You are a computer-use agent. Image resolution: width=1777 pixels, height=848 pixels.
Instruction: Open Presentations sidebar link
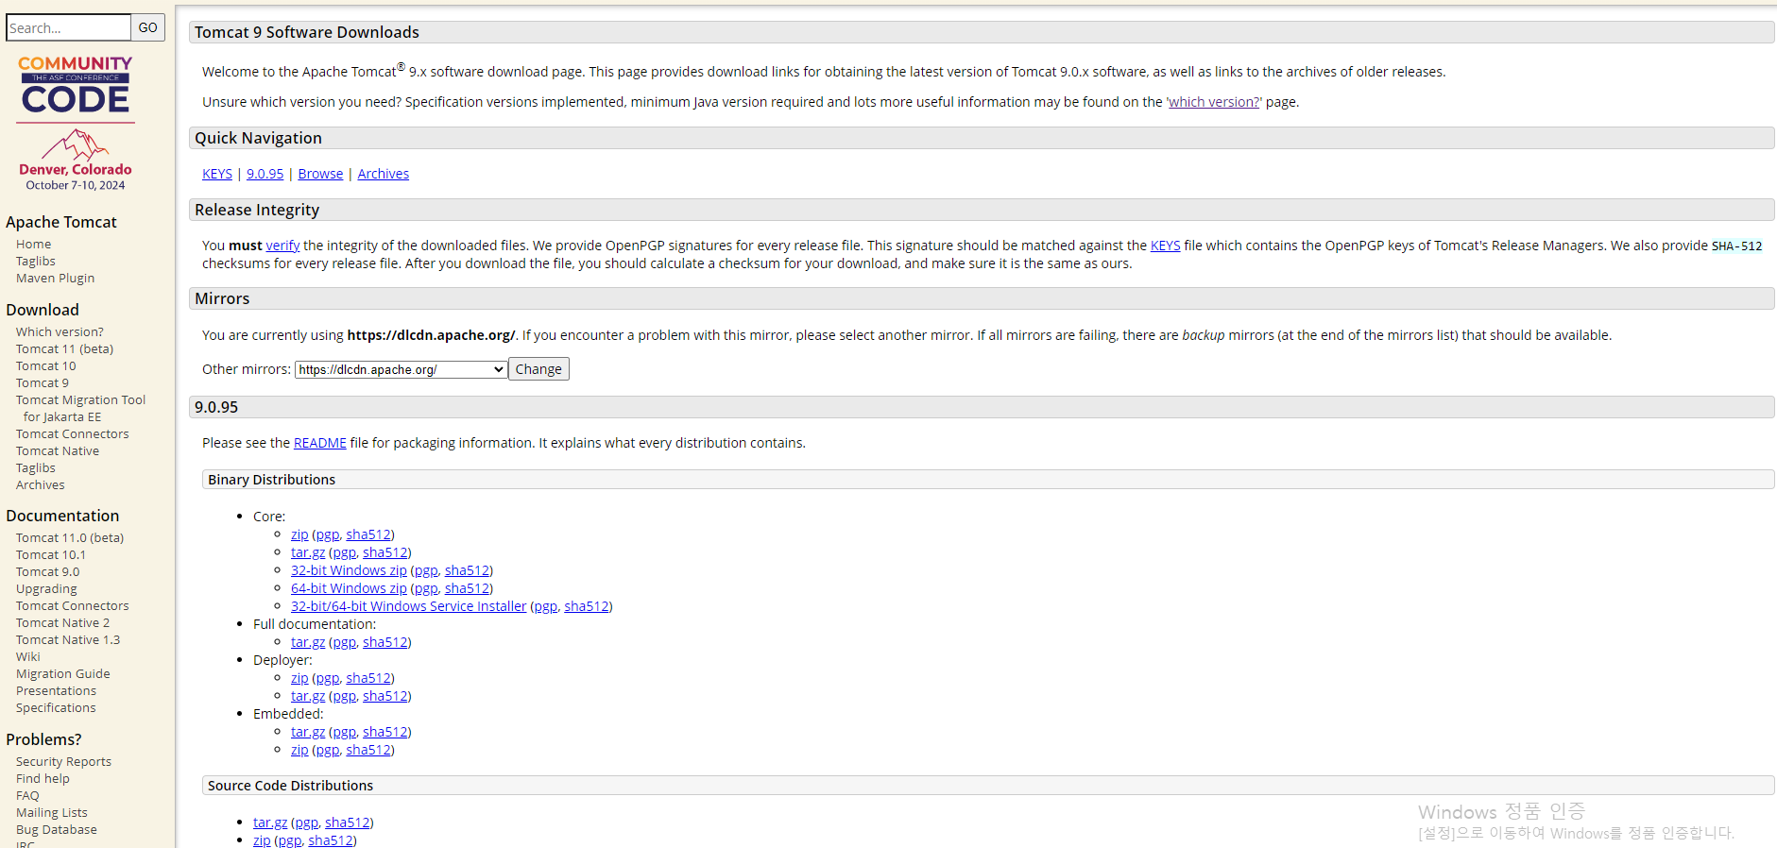(x=56, y=690)
